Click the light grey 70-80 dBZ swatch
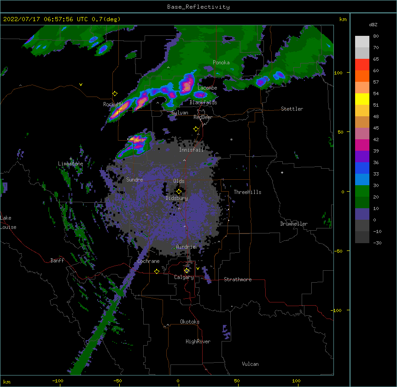 tap(362, 41)
